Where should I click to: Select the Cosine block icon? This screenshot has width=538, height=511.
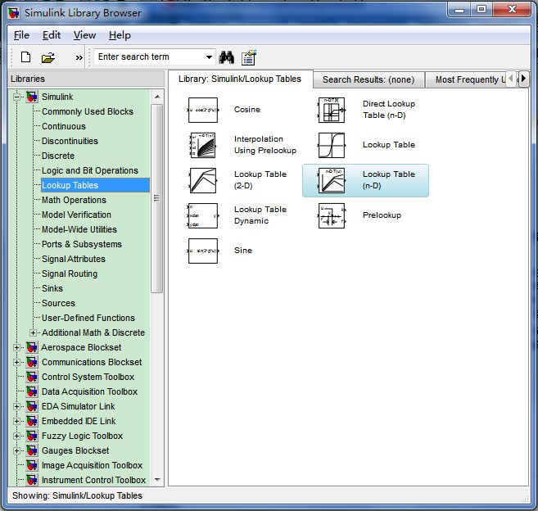[x=203, y=111]
